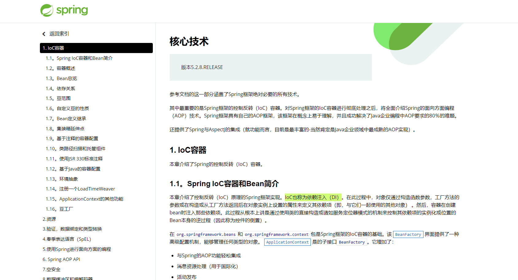This screenshot has width=518, height=280.
Task: Select chapter "4.春季表达语言（SpEL）"
Action: point(67,239)
